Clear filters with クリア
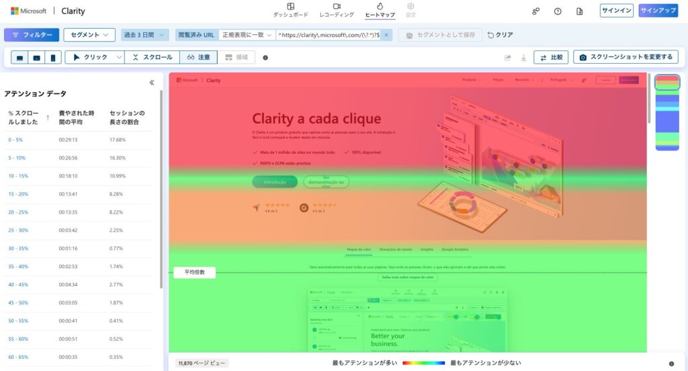The image size is (688, 371). point(500,35)
